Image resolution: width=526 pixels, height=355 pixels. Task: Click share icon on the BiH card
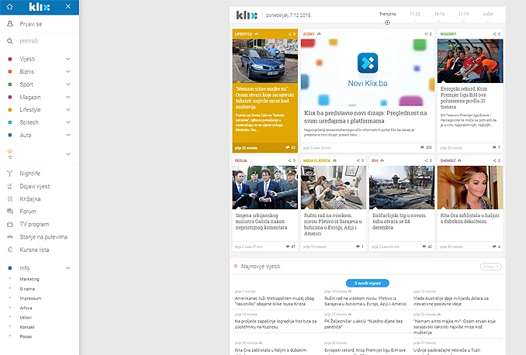point(427,160)
